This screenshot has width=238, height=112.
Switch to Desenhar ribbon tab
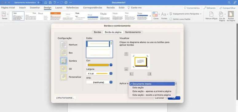click(35, 8)
